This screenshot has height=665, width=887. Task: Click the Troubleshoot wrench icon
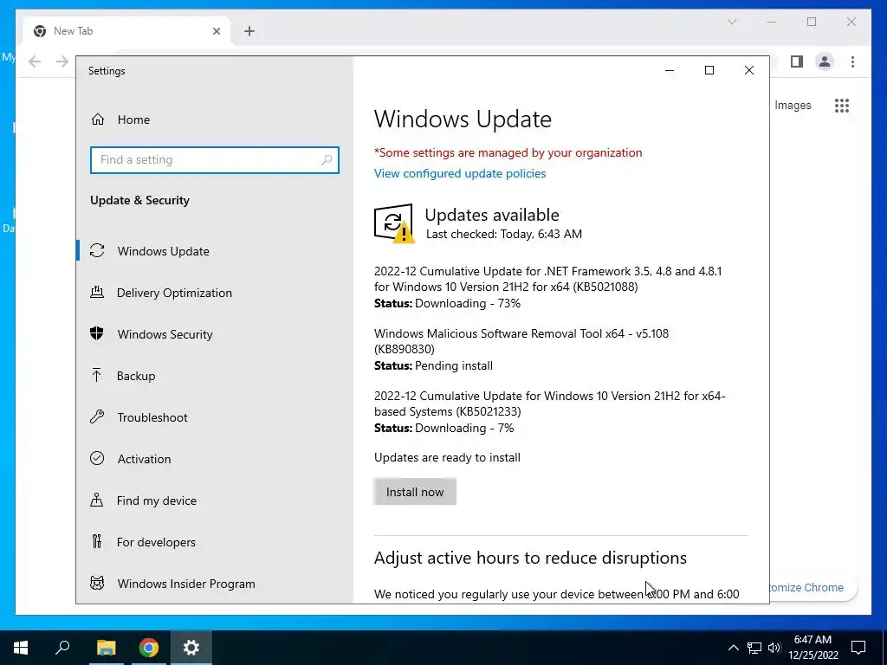point(97,416)
